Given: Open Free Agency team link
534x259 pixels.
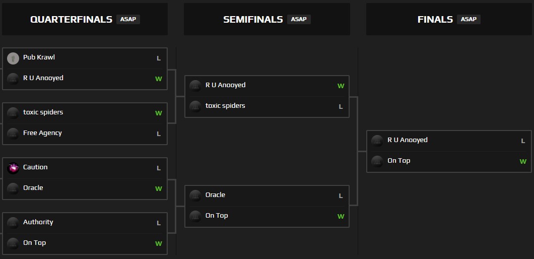Looking at the screenshot, I should pos(42,133).
